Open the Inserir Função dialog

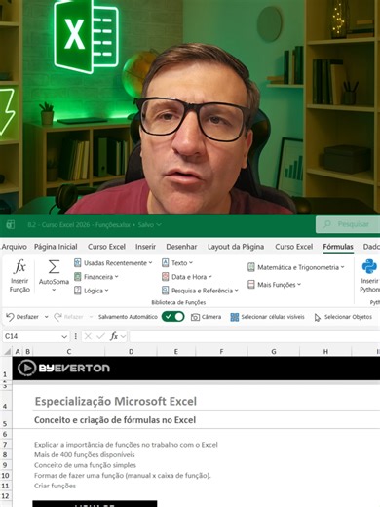(19, 276)
